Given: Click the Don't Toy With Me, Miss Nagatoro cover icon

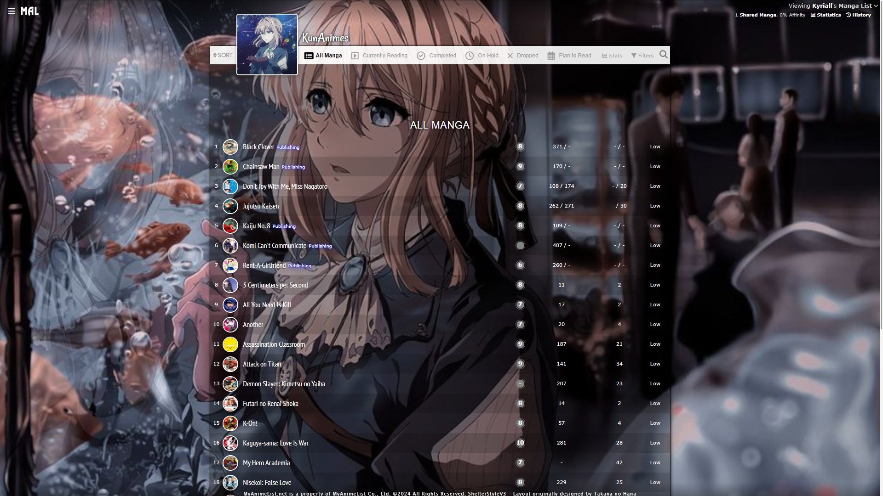Looking at the screenshot, I should pos(230,186).
